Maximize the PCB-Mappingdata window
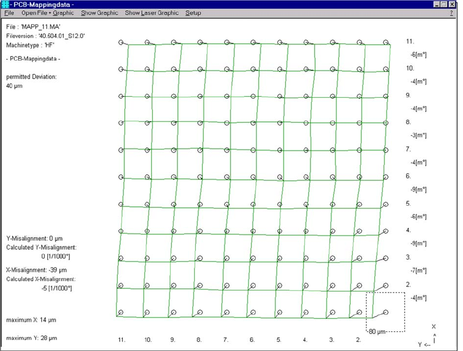 tap(444, 4)
